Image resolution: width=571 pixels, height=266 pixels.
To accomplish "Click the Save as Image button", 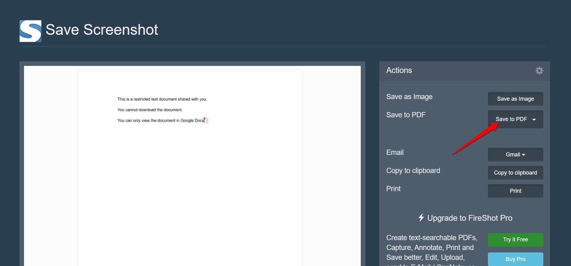I will tap(515, 99).
